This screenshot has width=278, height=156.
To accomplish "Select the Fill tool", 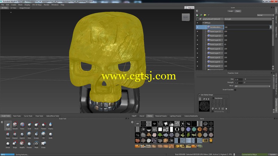I will coord(43,135).
